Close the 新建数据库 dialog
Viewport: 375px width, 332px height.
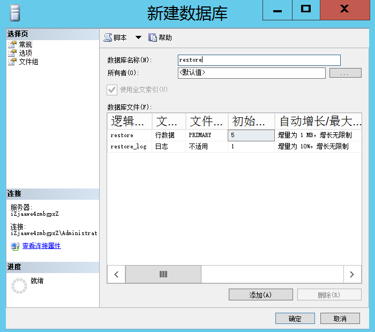coord(345,10)
